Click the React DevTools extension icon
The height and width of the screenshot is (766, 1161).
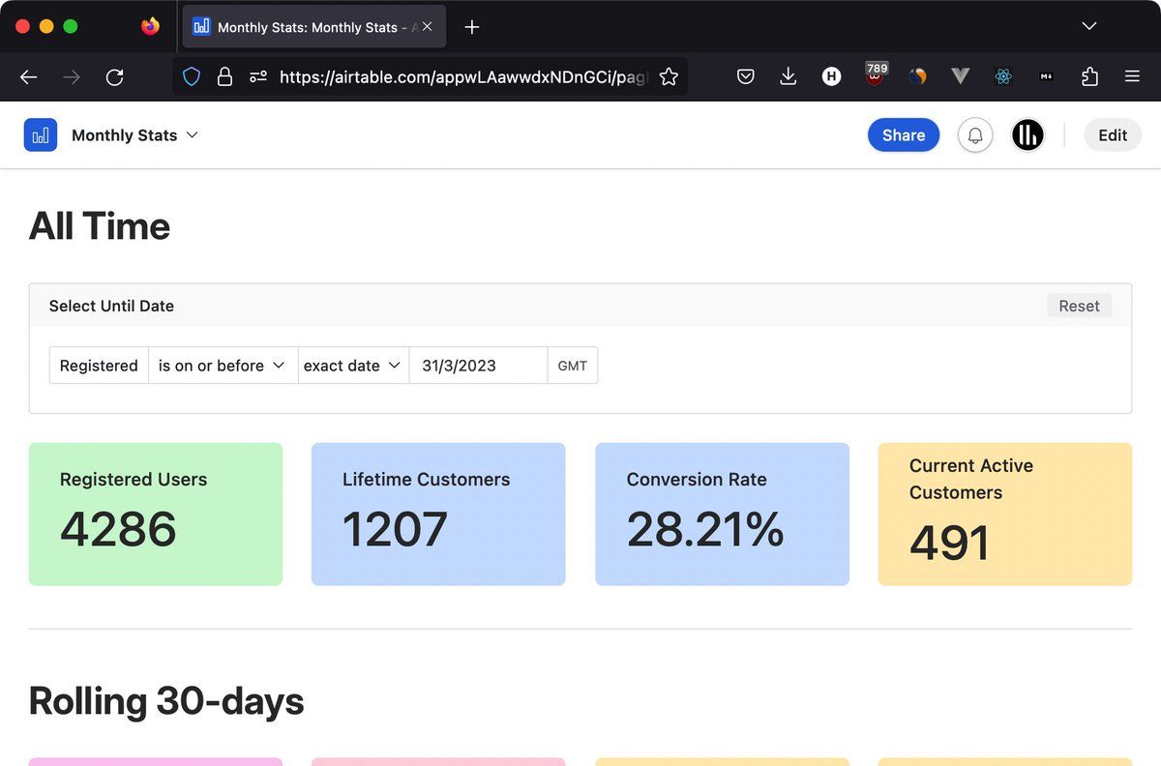[1003, 77]
